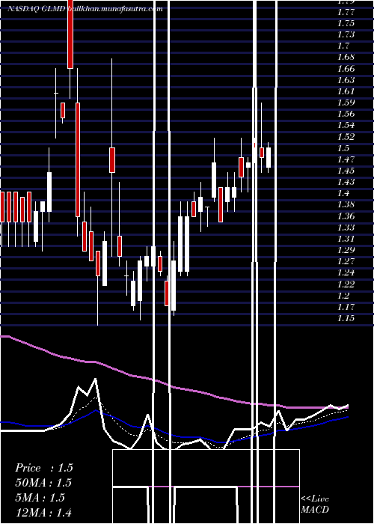Click the 1.63 price axis label
The width and height of the screenshot is (374, 524).
pos(346,80)
